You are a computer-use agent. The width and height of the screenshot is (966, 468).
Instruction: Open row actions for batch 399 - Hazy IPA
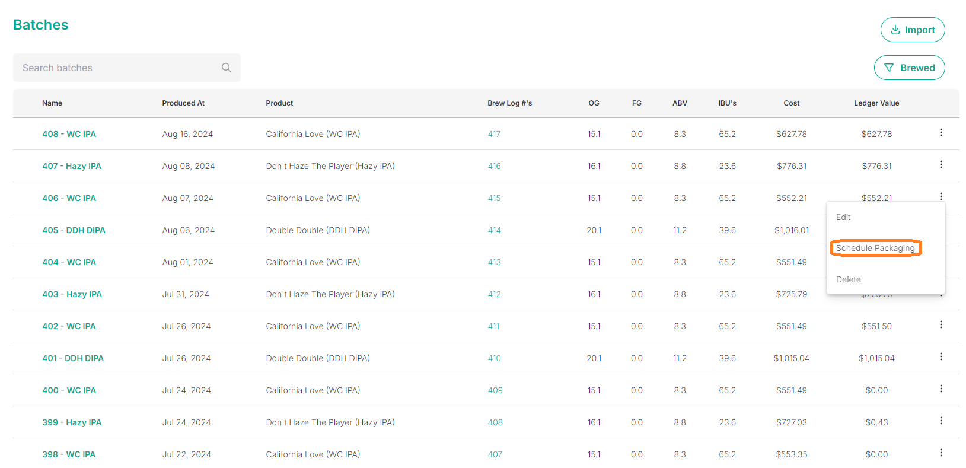(941, 421)
